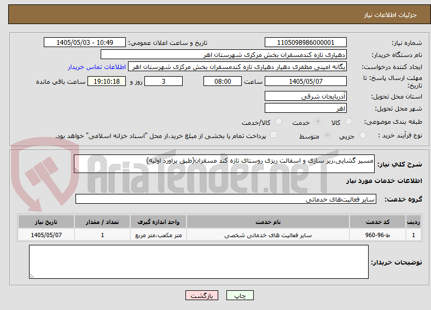Screen dimensions: 431x310
Task: Click the buyer organization name field
Action: 224,55
